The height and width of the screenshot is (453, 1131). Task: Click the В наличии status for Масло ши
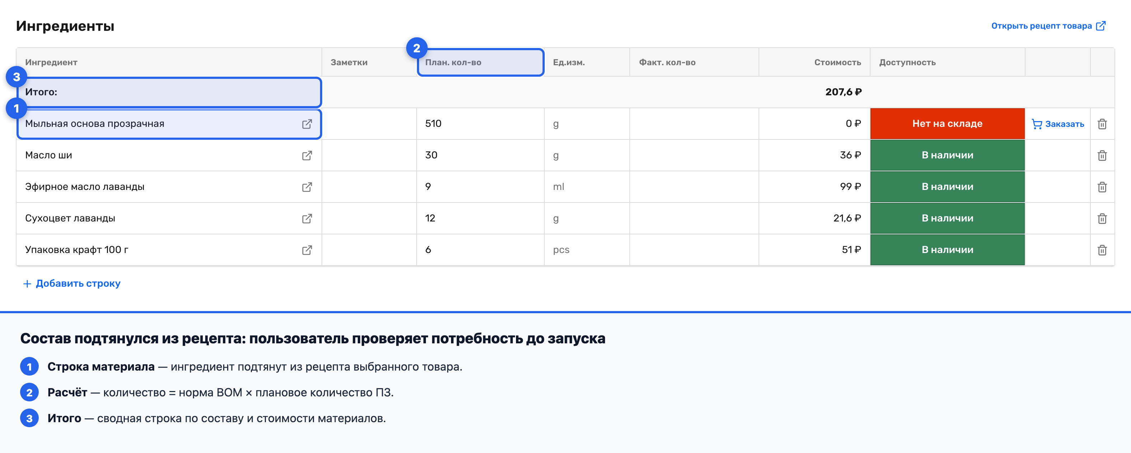click(x=947, y=155)
